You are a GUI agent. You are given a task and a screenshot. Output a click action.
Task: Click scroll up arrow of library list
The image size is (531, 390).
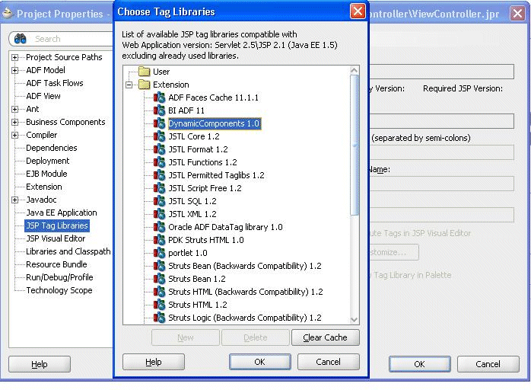(x=355, y=70)
